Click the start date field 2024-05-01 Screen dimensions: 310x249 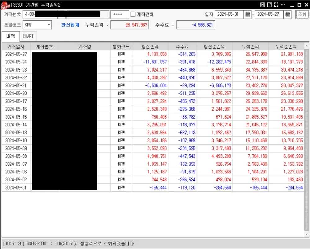(229, 15)
